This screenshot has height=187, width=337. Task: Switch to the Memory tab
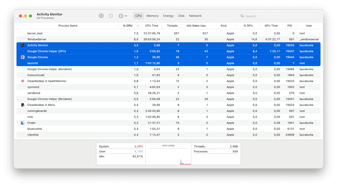click(x=152, y=16)
